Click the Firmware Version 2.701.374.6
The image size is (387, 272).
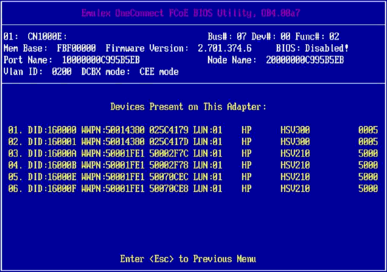pyautogui.click(x=225, y=48)
